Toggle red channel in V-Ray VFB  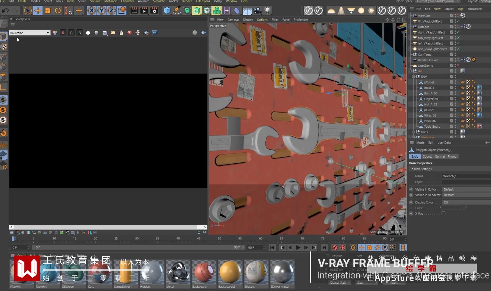[63, 33]
